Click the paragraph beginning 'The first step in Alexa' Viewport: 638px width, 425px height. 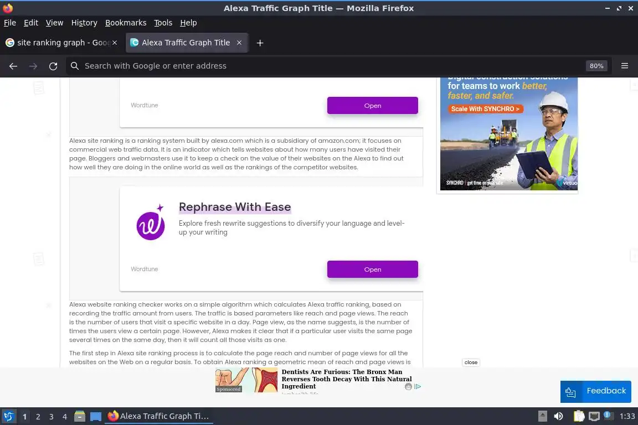240,357
